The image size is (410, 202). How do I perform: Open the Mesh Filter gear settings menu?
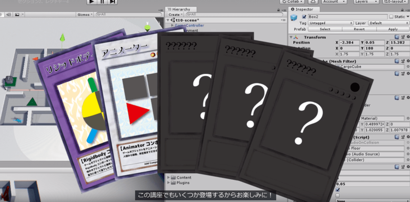click(x=408, y=61)
